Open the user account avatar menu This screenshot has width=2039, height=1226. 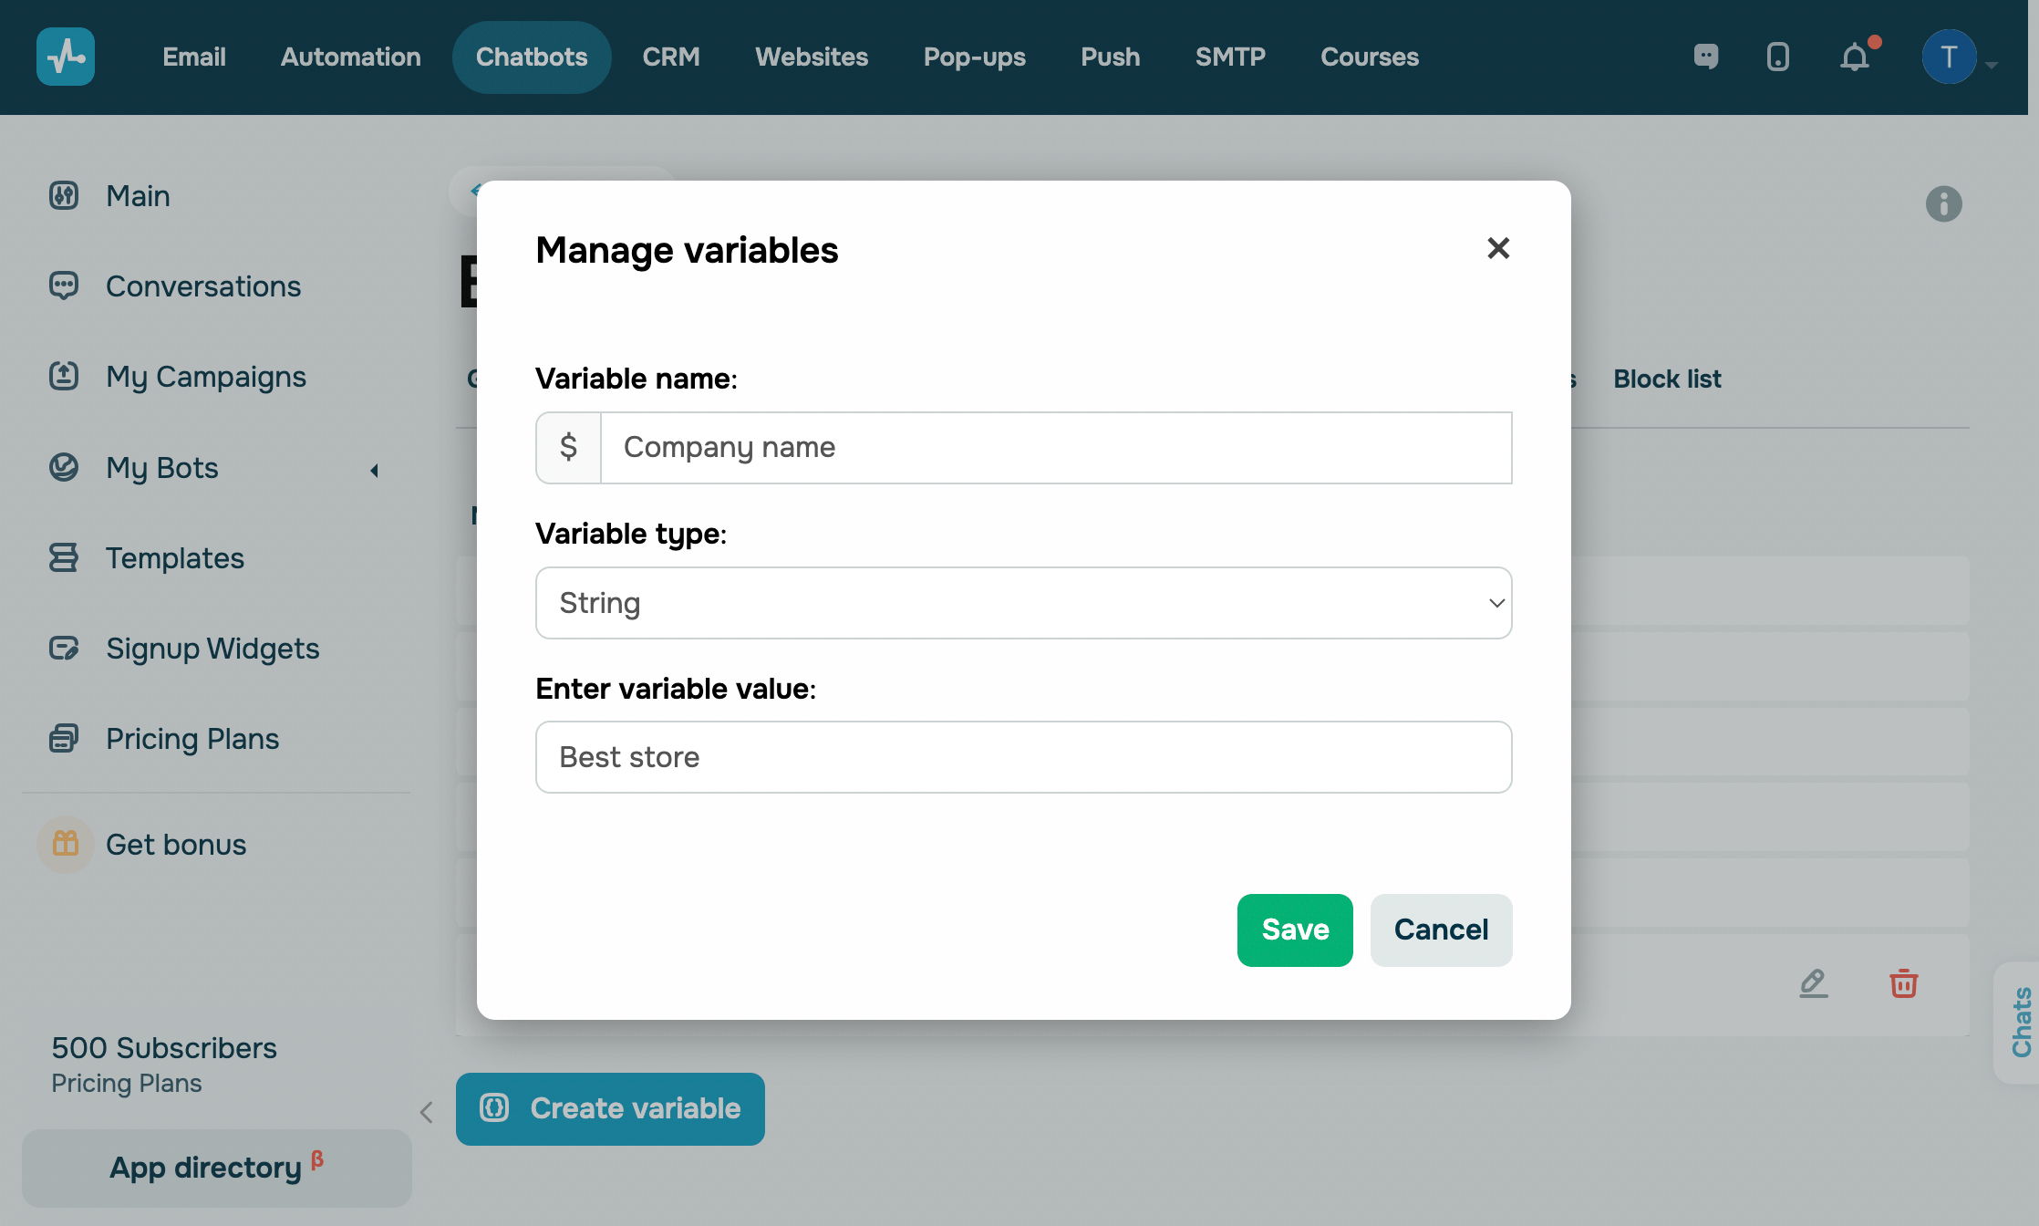pyautogui.click(x=1949, y=57)
